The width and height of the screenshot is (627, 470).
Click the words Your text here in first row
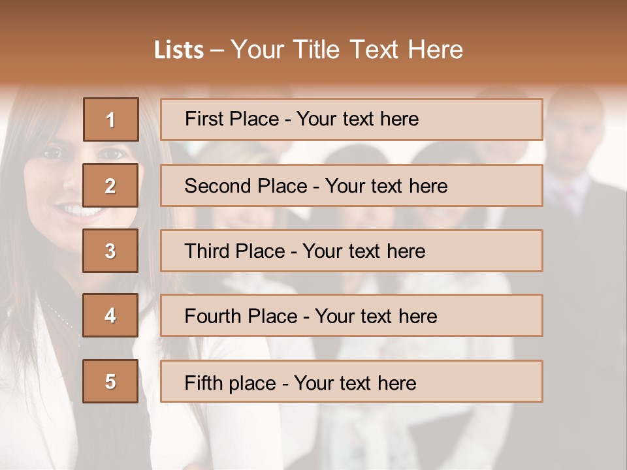(x=357, y=119)
